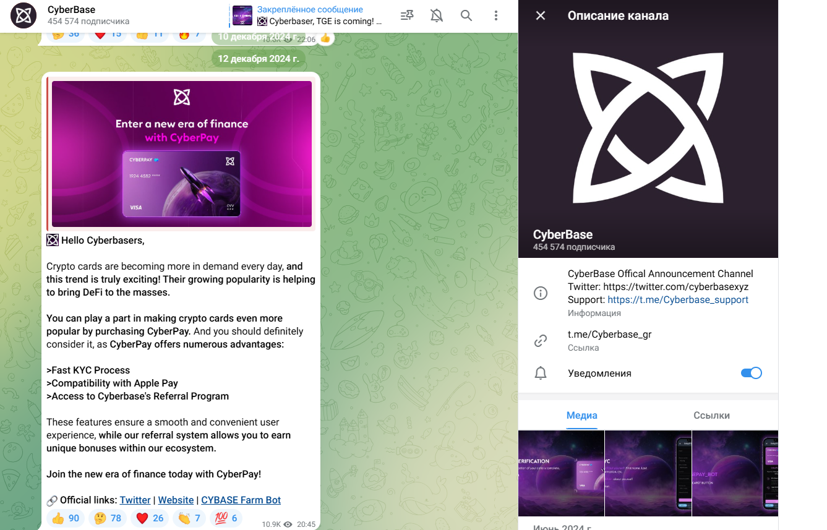
Task: Open the third media thumbnail with PAY_BOT text
Action: coord(735,473)
